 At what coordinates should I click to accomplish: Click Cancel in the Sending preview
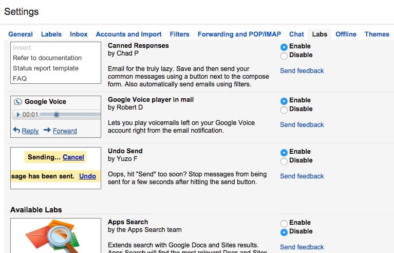click(73, 157)
